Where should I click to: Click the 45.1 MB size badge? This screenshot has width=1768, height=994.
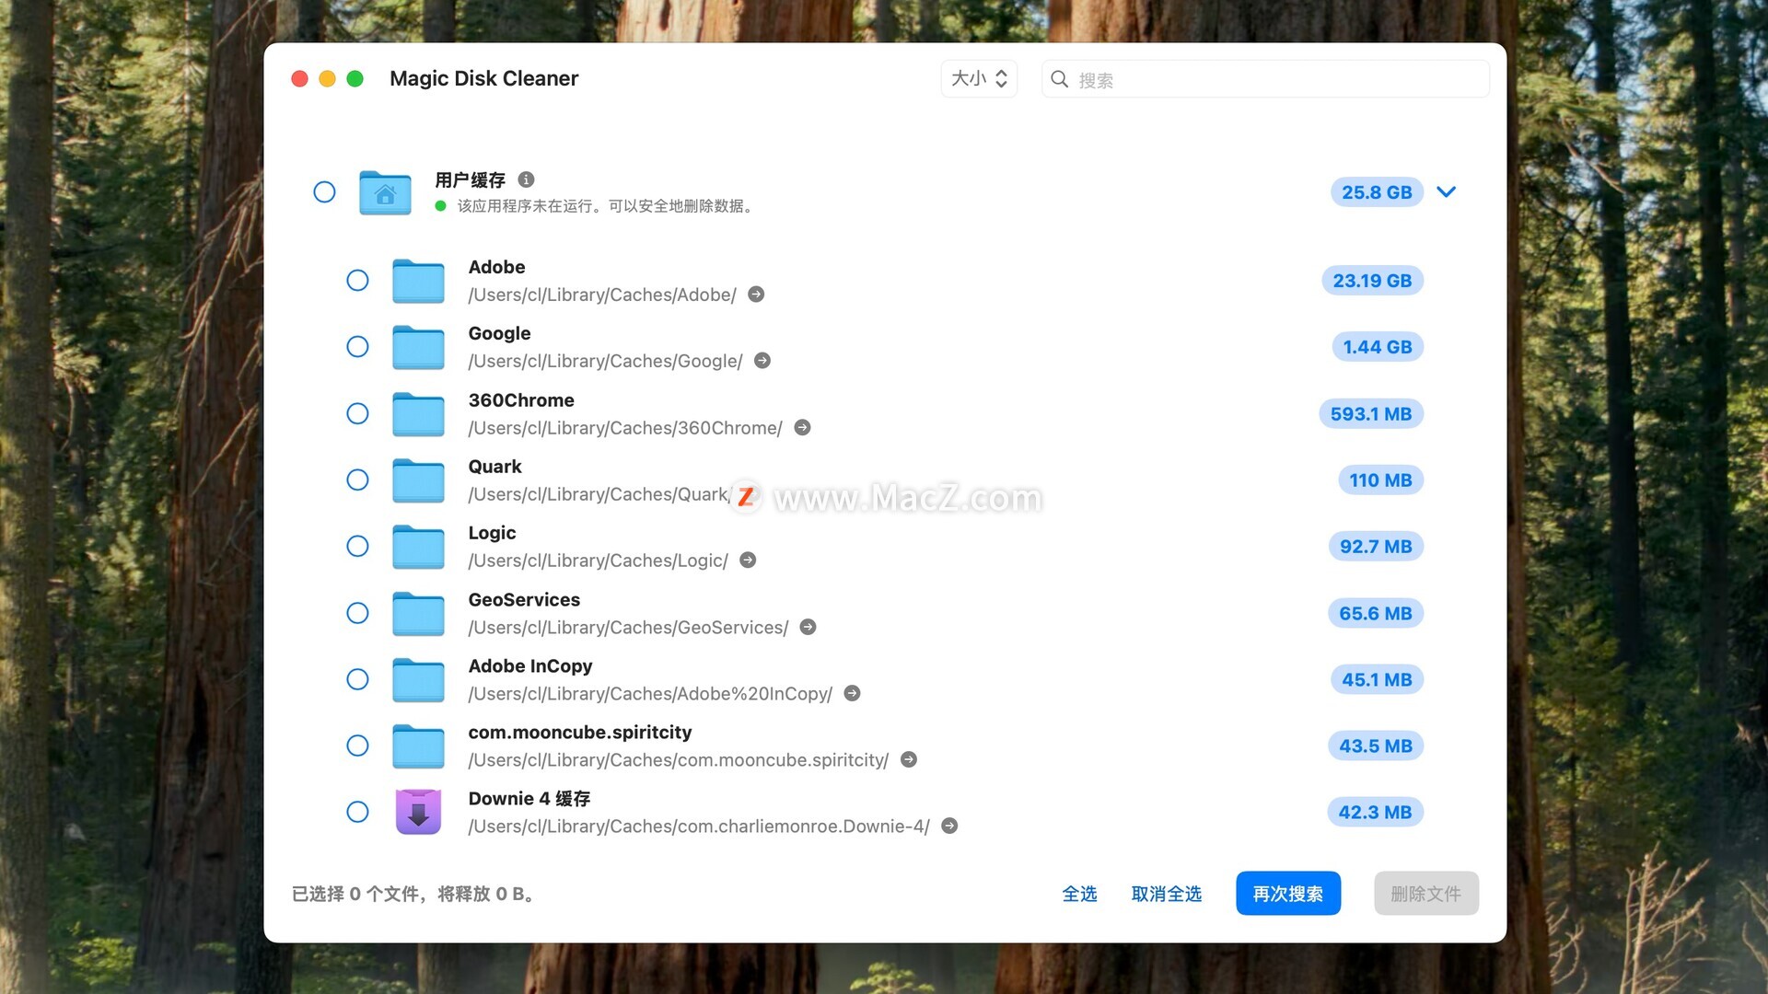1377,679
